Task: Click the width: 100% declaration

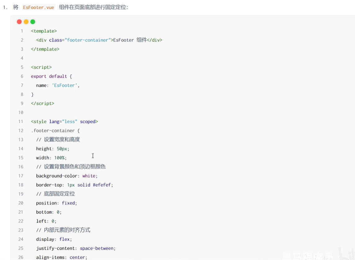Action: 52,158
